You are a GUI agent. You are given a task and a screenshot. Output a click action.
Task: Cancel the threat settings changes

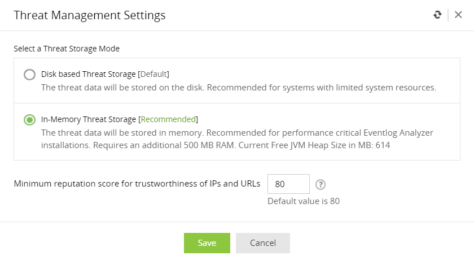(x=262, y=243)
